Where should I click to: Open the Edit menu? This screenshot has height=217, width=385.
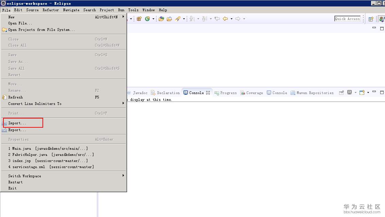[18, 10]
